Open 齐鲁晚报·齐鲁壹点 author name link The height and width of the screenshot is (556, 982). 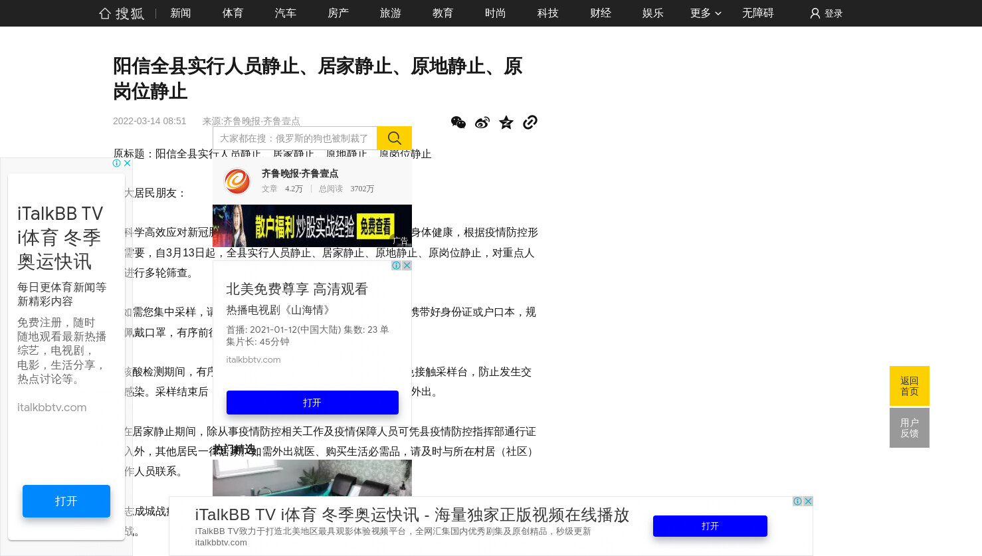[x=300, y=173]
